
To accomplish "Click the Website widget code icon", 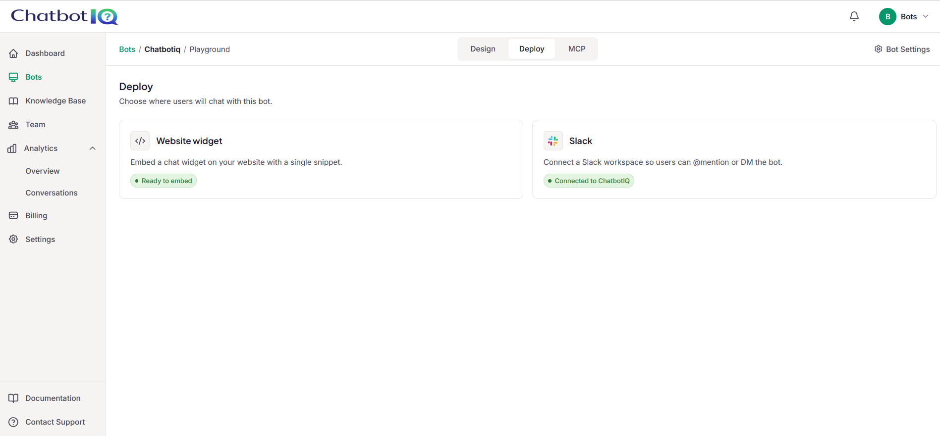I will (140, 141).
